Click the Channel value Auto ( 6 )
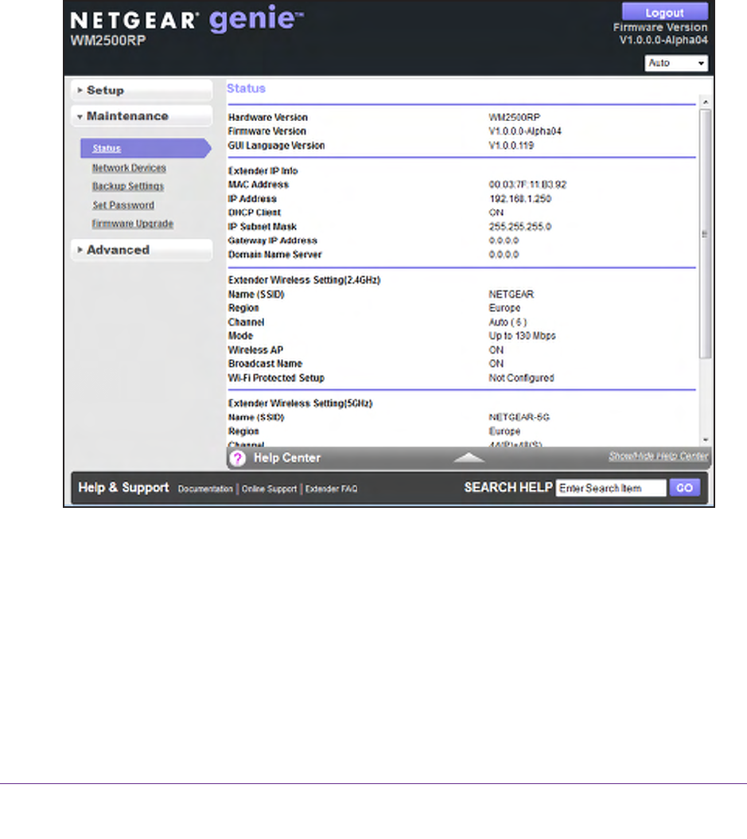Viewport: 747px width, 839px height. tap(508, 322)
